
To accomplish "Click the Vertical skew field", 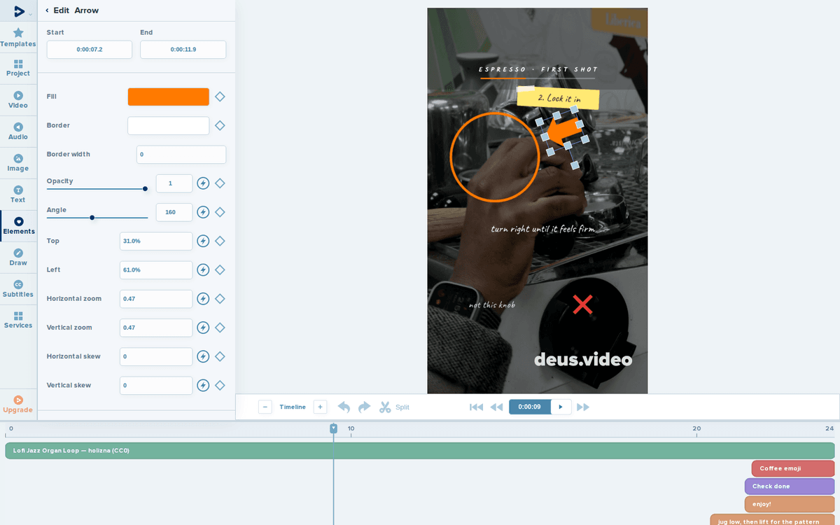I will pyautogui.click(x=156, y=386).
